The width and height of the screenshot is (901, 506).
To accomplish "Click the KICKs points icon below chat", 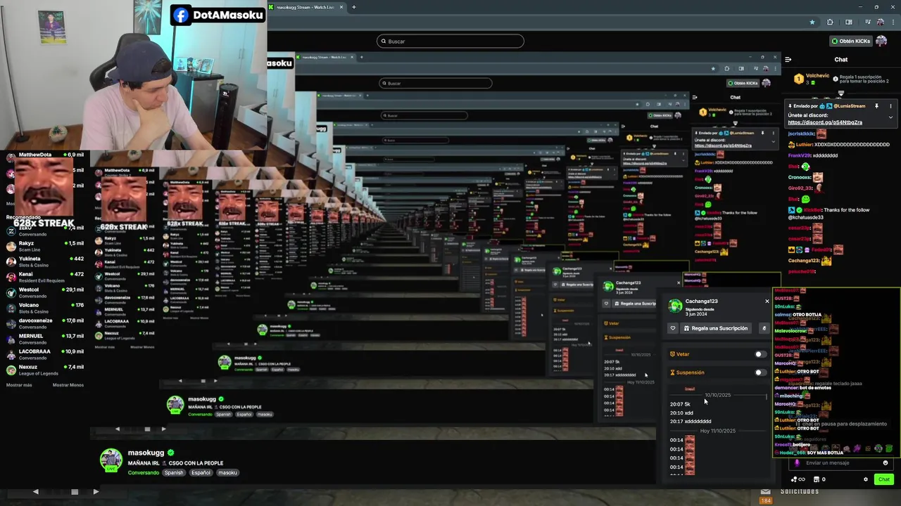I will (x=798, y=479).
